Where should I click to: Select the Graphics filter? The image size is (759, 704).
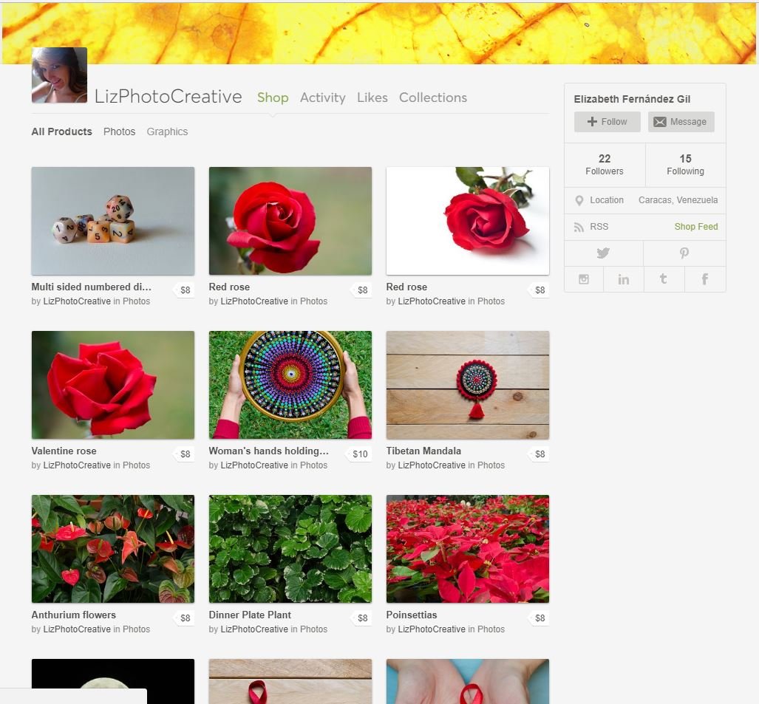coord(167,131)
